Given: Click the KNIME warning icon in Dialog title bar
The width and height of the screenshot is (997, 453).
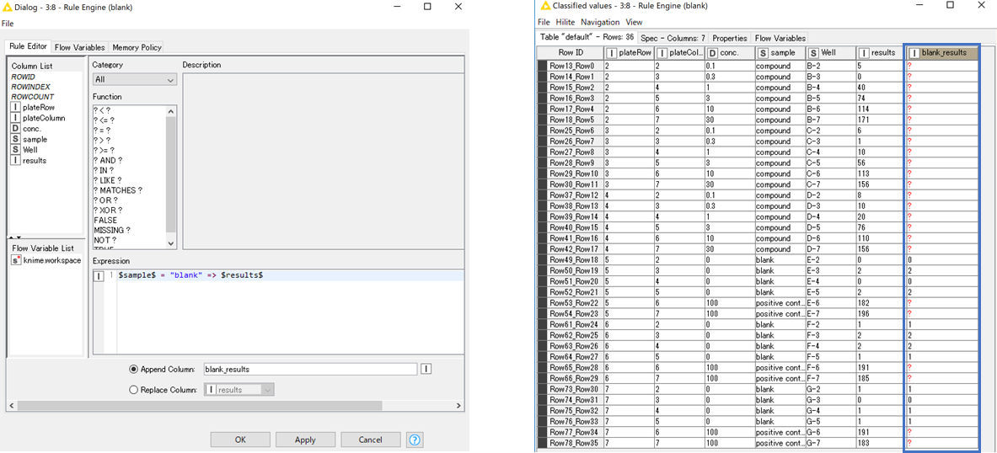Looking at the screenshot, I should pos(7,7).
